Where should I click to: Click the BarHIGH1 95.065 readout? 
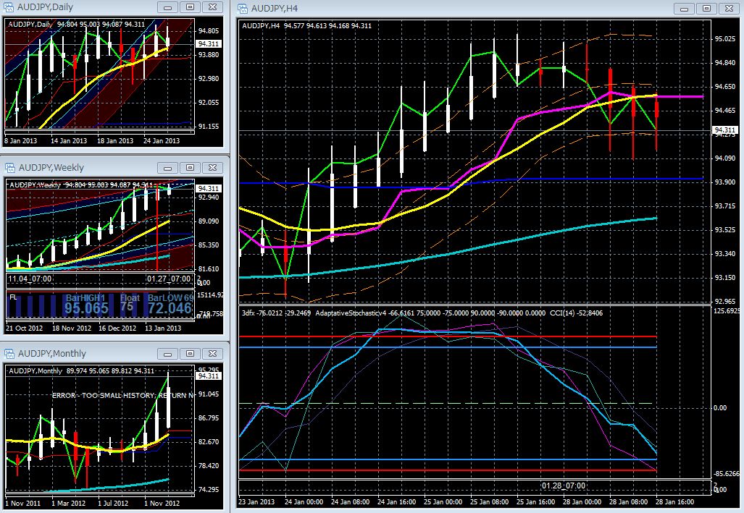86,304
